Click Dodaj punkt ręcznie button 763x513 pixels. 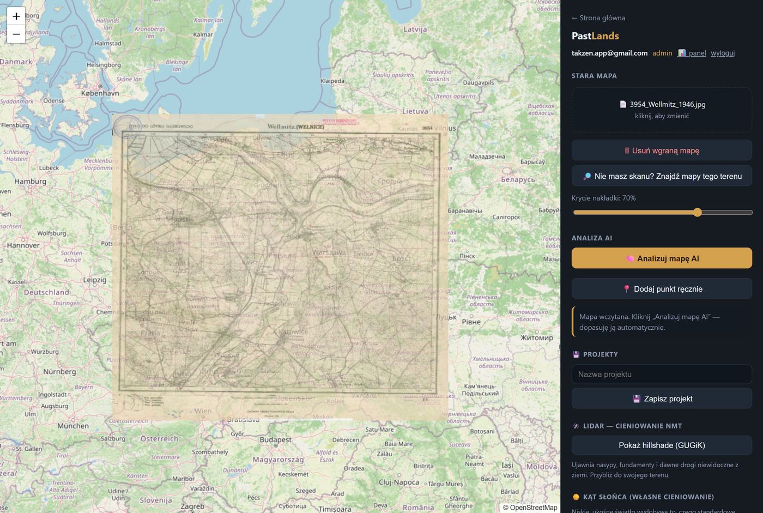pos(662,289)
